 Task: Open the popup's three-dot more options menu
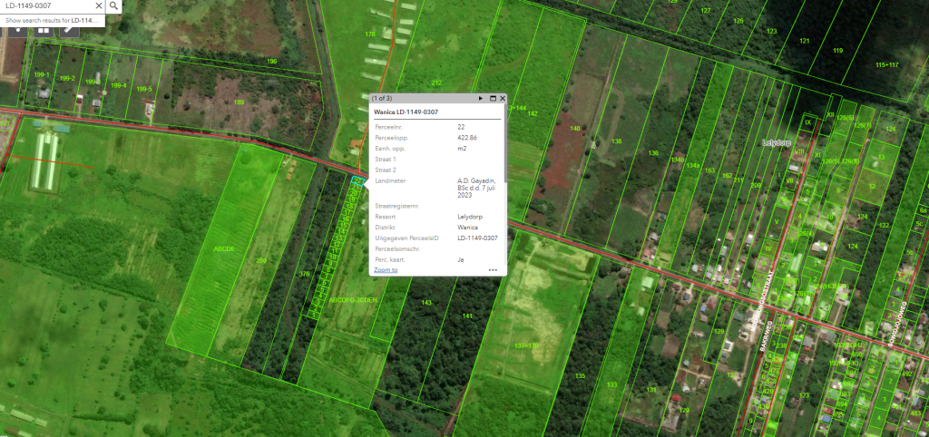[493, 269]
